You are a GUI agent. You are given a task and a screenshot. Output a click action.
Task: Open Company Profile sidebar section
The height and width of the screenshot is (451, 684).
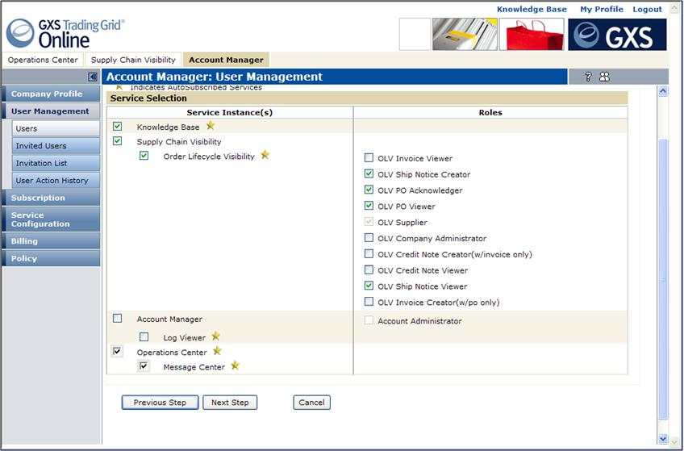(51, 94)
